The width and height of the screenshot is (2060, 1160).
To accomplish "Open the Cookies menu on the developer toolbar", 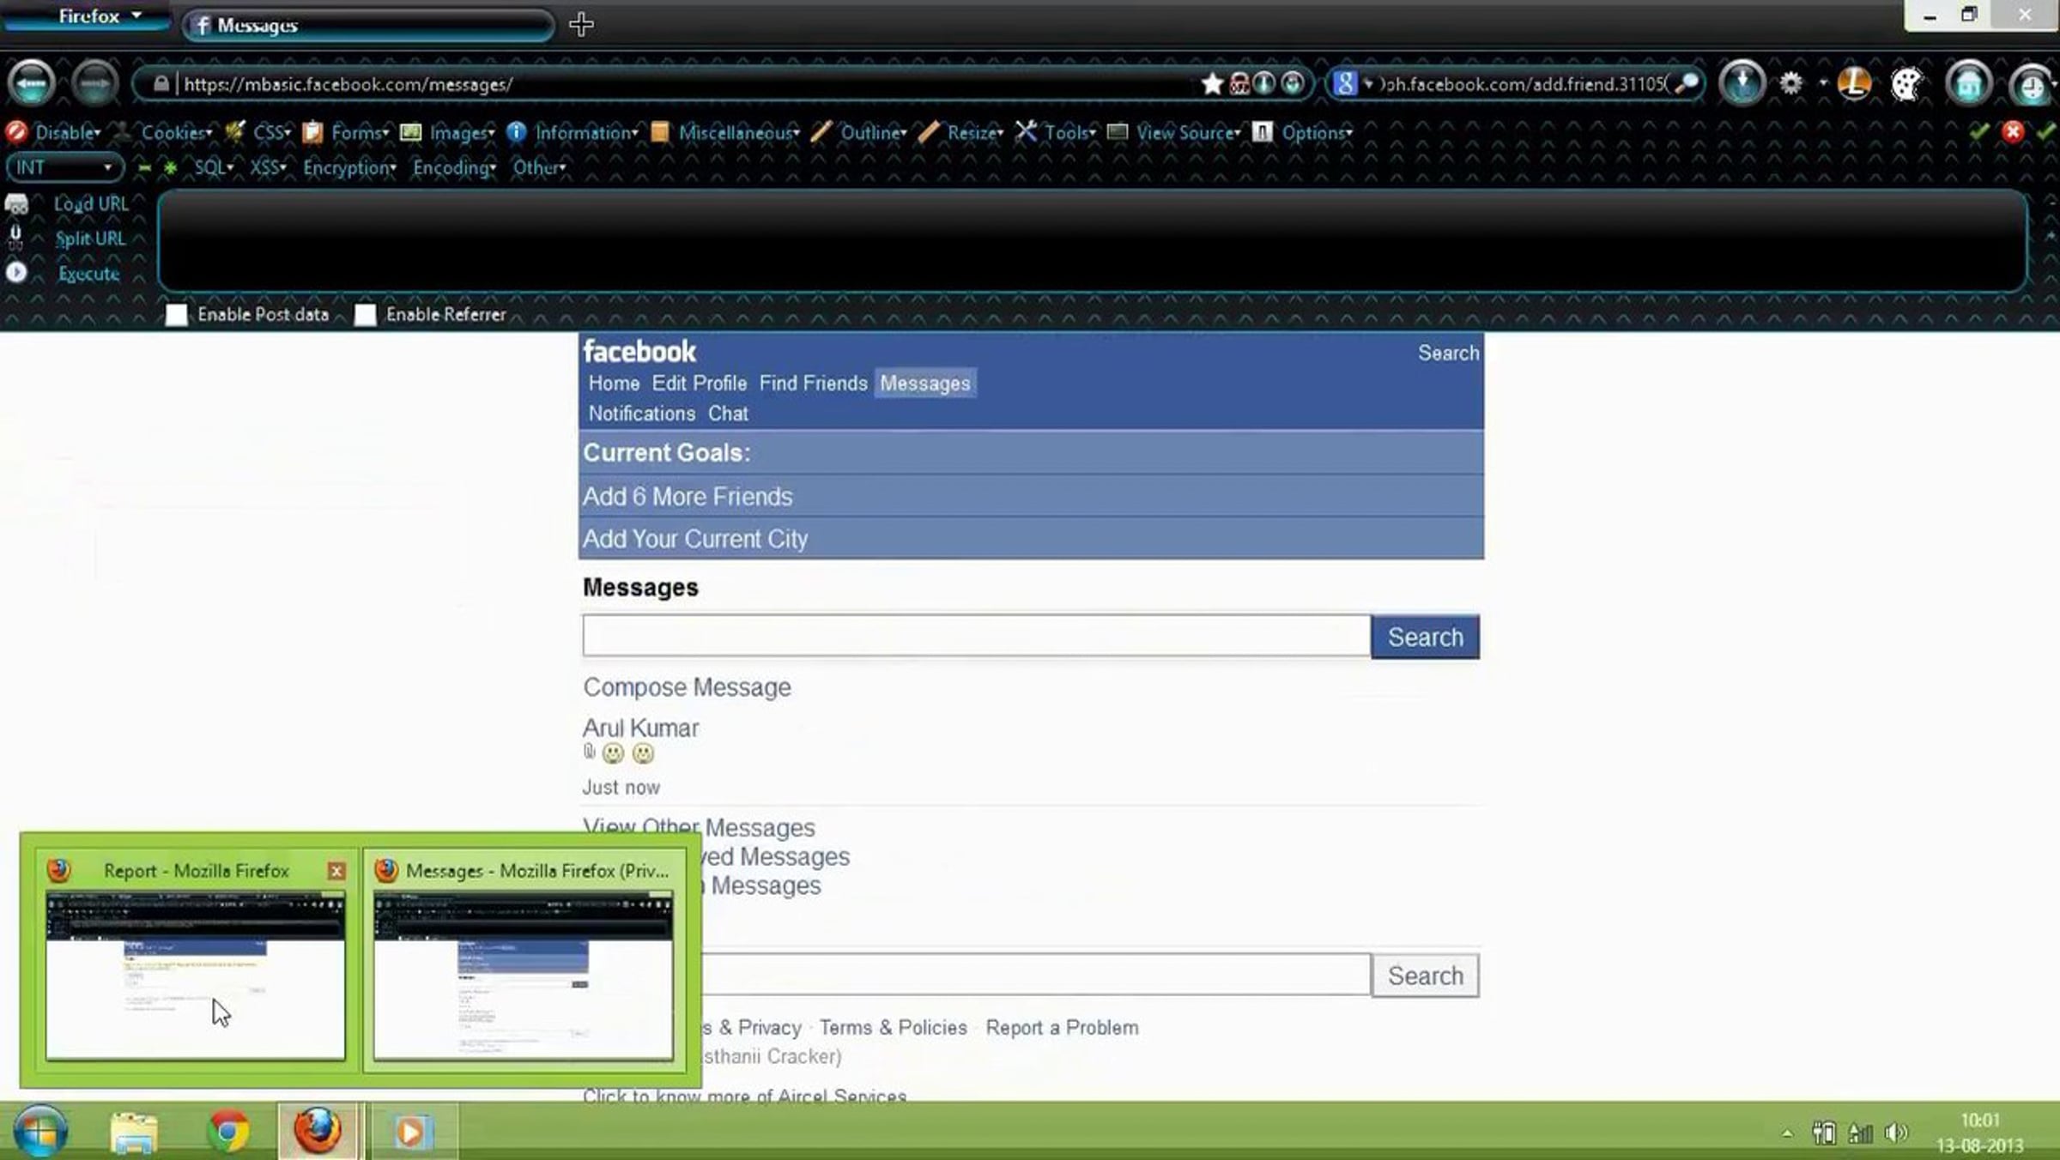I will coord(176,132).
